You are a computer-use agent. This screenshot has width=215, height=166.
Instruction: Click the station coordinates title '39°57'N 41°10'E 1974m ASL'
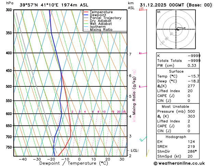pyautogui.click(x=54, y=5)
